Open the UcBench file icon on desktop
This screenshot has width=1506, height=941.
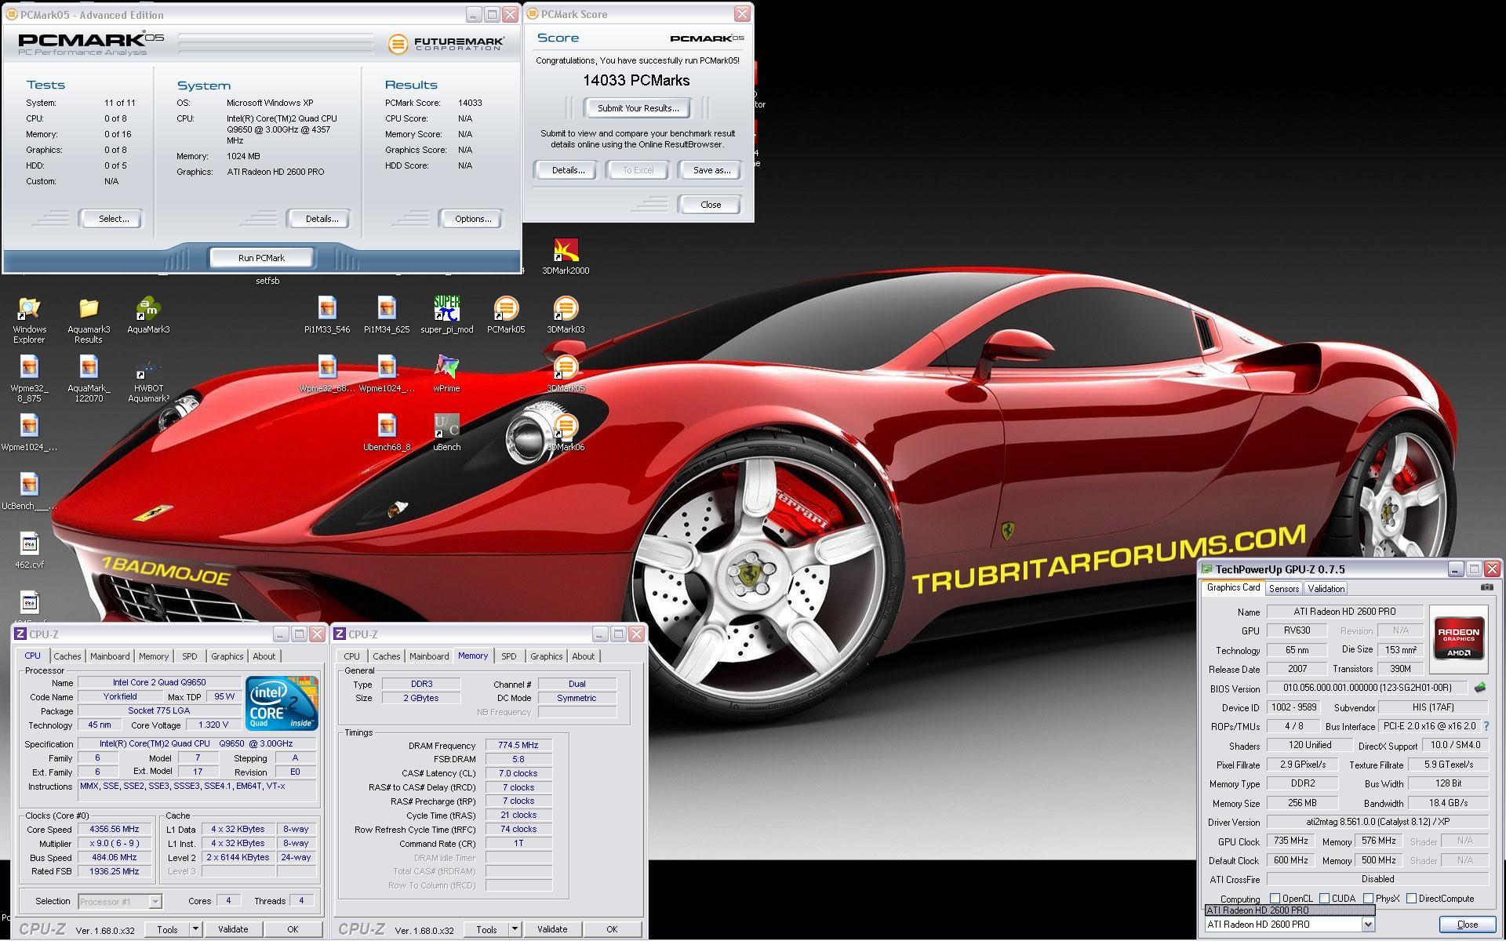pyautogui.click(x=29, y=492)
